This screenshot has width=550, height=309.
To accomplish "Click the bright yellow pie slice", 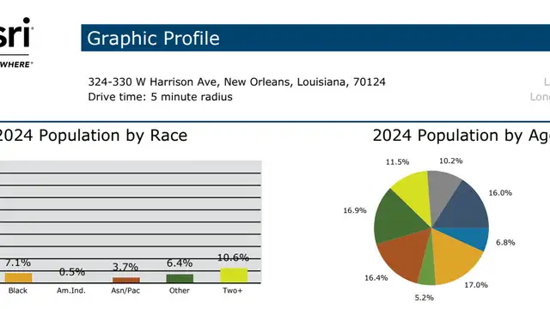I will (416, 197).
